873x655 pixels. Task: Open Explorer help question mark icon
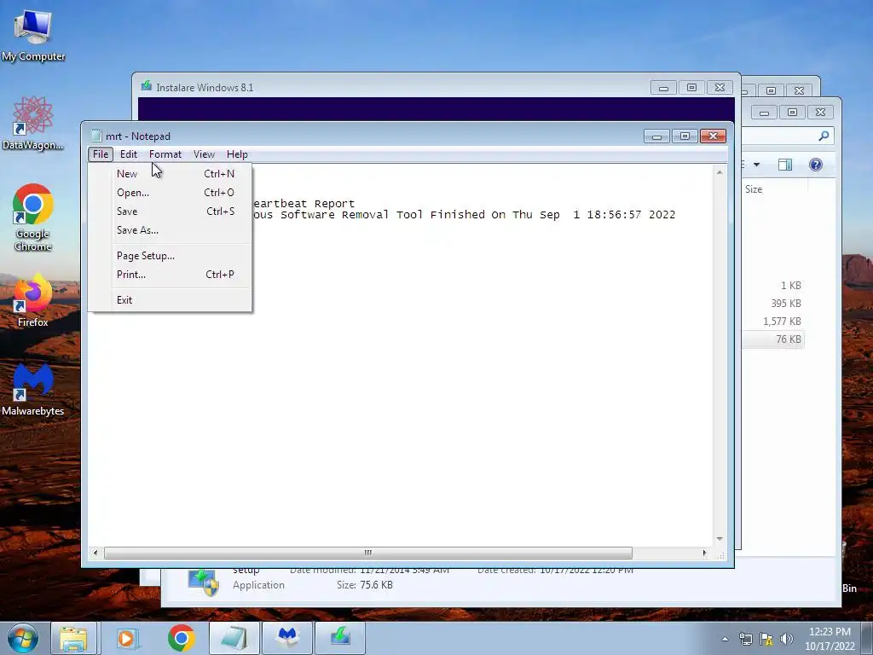click(x=816, y=165)
